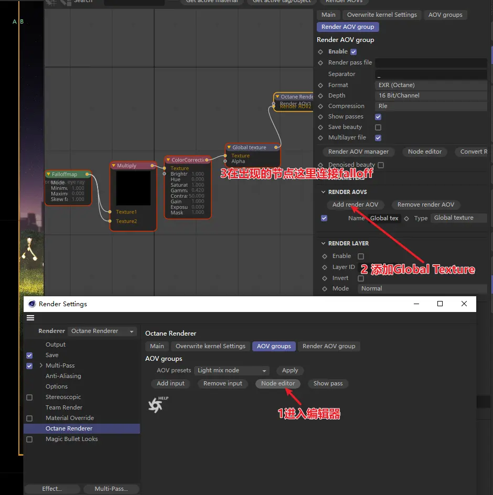Enable the Denoised beauty checkbox

pos(381,165)
